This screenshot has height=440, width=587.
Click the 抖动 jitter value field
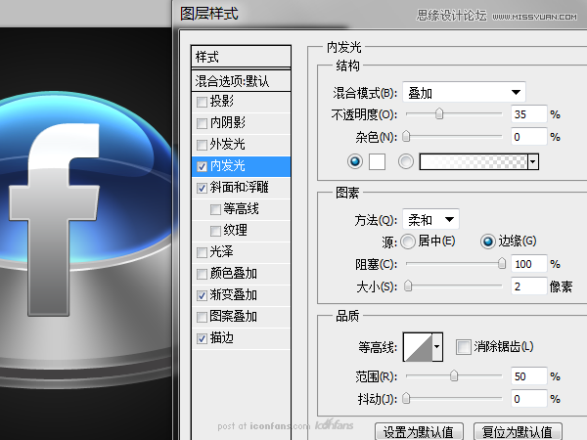click(x=528, y=399)
